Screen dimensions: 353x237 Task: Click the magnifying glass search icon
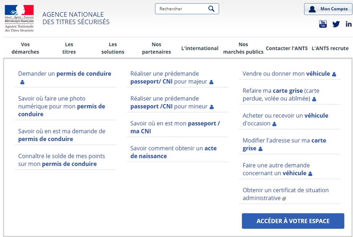pyautogui.click(x=211, y=9)
